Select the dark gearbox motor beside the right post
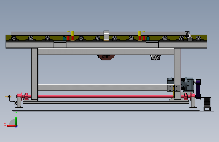Viewport: 219px width, 142px height. pyautogui.click(x=187, y=84)
